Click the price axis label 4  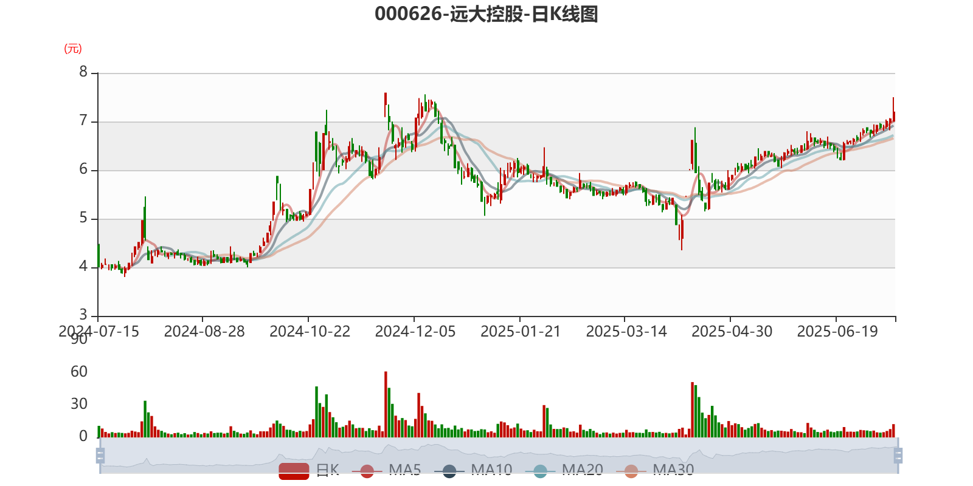(x=83, y=267)
